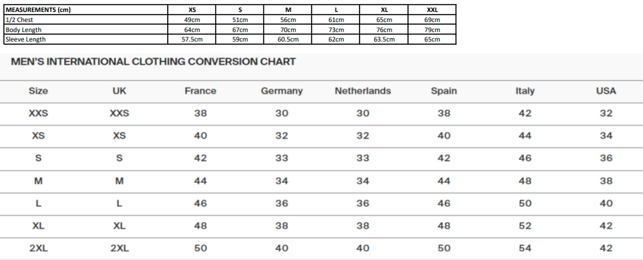Click the 2XL entry in the UK column

pyautogui.click(x=119, y=248)
